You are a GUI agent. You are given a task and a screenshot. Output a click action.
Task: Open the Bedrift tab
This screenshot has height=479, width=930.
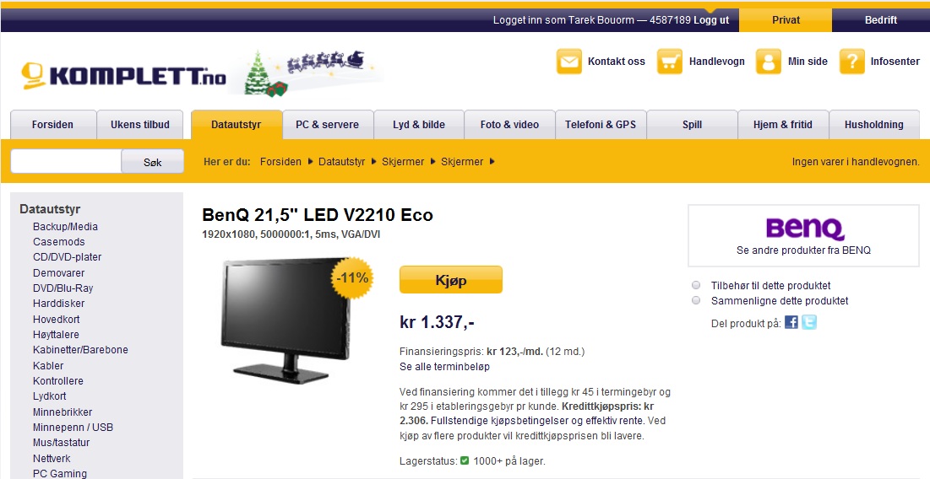[x=881, y=20]
